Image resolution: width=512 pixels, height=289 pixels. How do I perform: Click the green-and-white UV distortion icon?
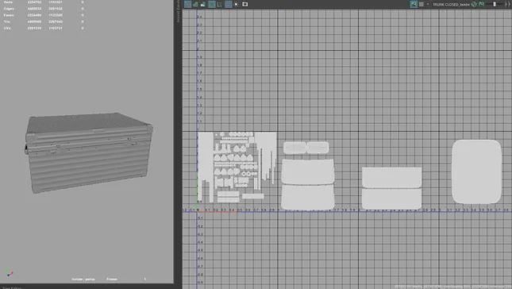202,5
